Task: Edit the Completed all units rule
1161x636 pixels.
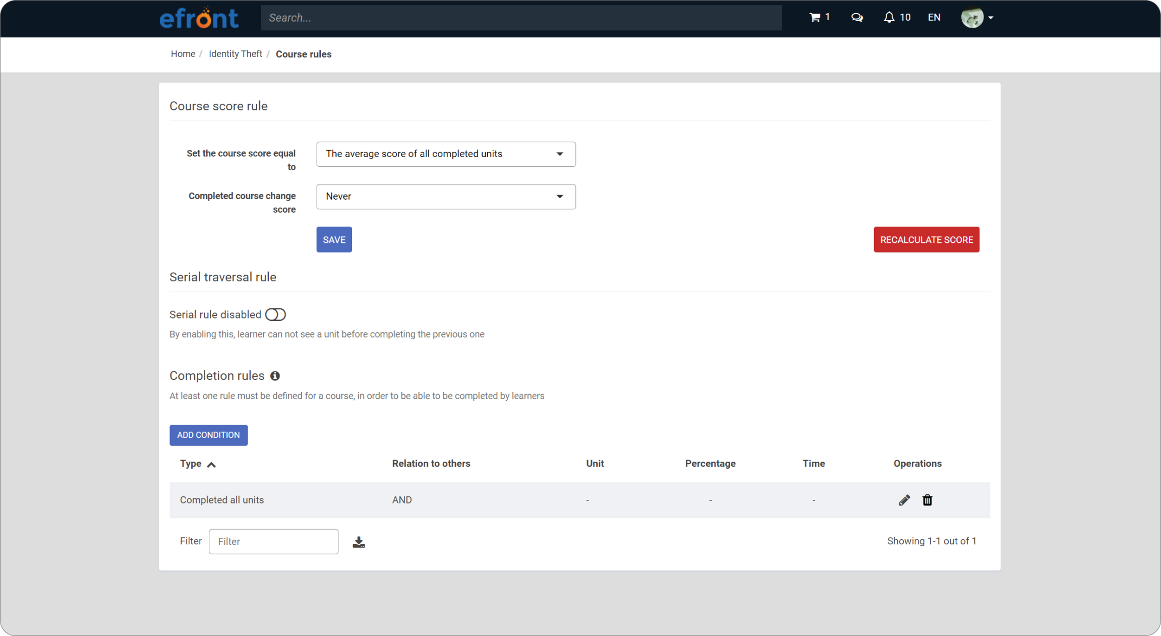Action: (x=904, y=500)
